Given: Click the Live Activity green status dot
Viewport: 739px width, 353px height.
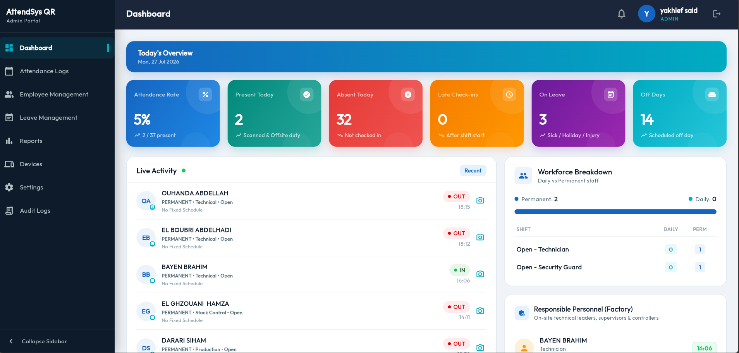Looking at the screenshot, I should [x=184, y=170].
